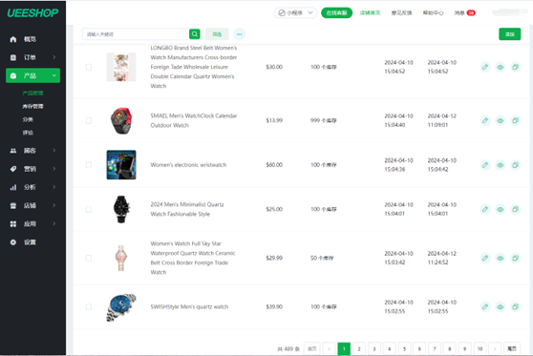Expand the 分析 analytics sidebar chevron

54,187
